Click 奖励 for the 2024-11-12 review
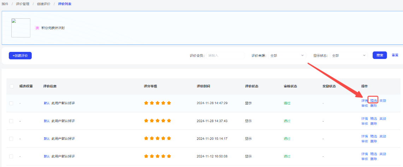The image size is (403, 167). (383, 154)
